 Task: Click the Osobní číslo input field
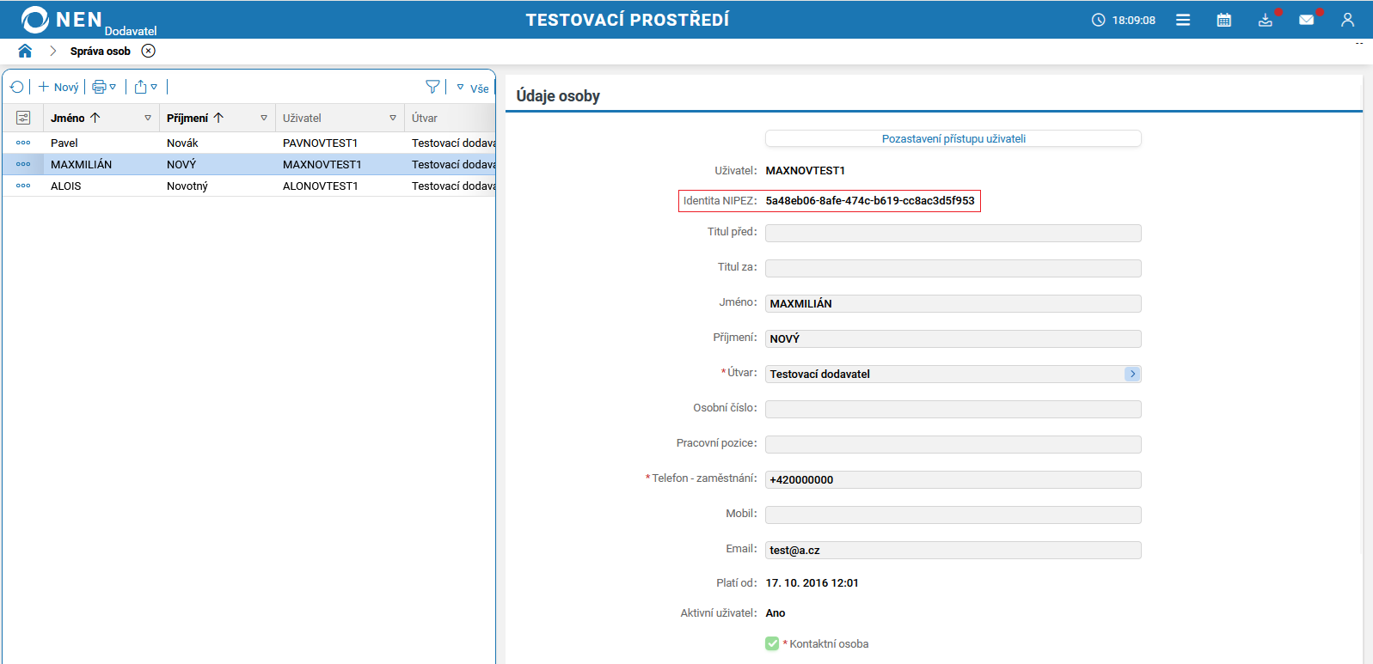pyautogui.click(x=953, y=409)
